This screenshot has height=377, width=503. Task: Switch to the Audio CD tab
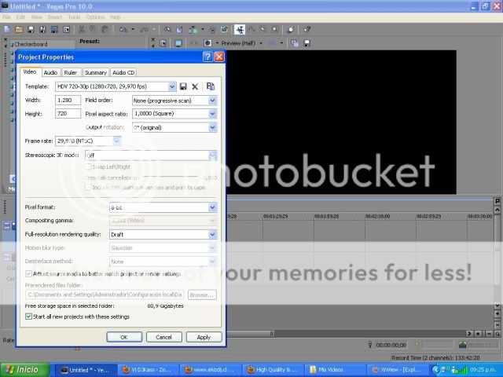[x=123, y=72]
